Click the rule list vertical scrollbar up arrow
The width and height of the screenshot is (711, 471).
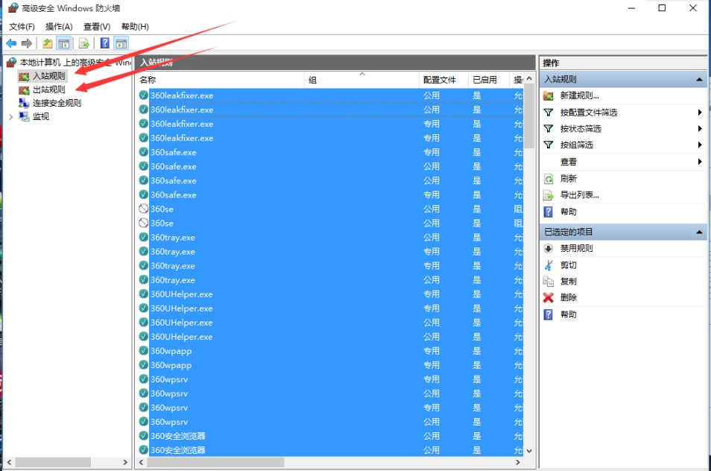(x=529, y=79)
